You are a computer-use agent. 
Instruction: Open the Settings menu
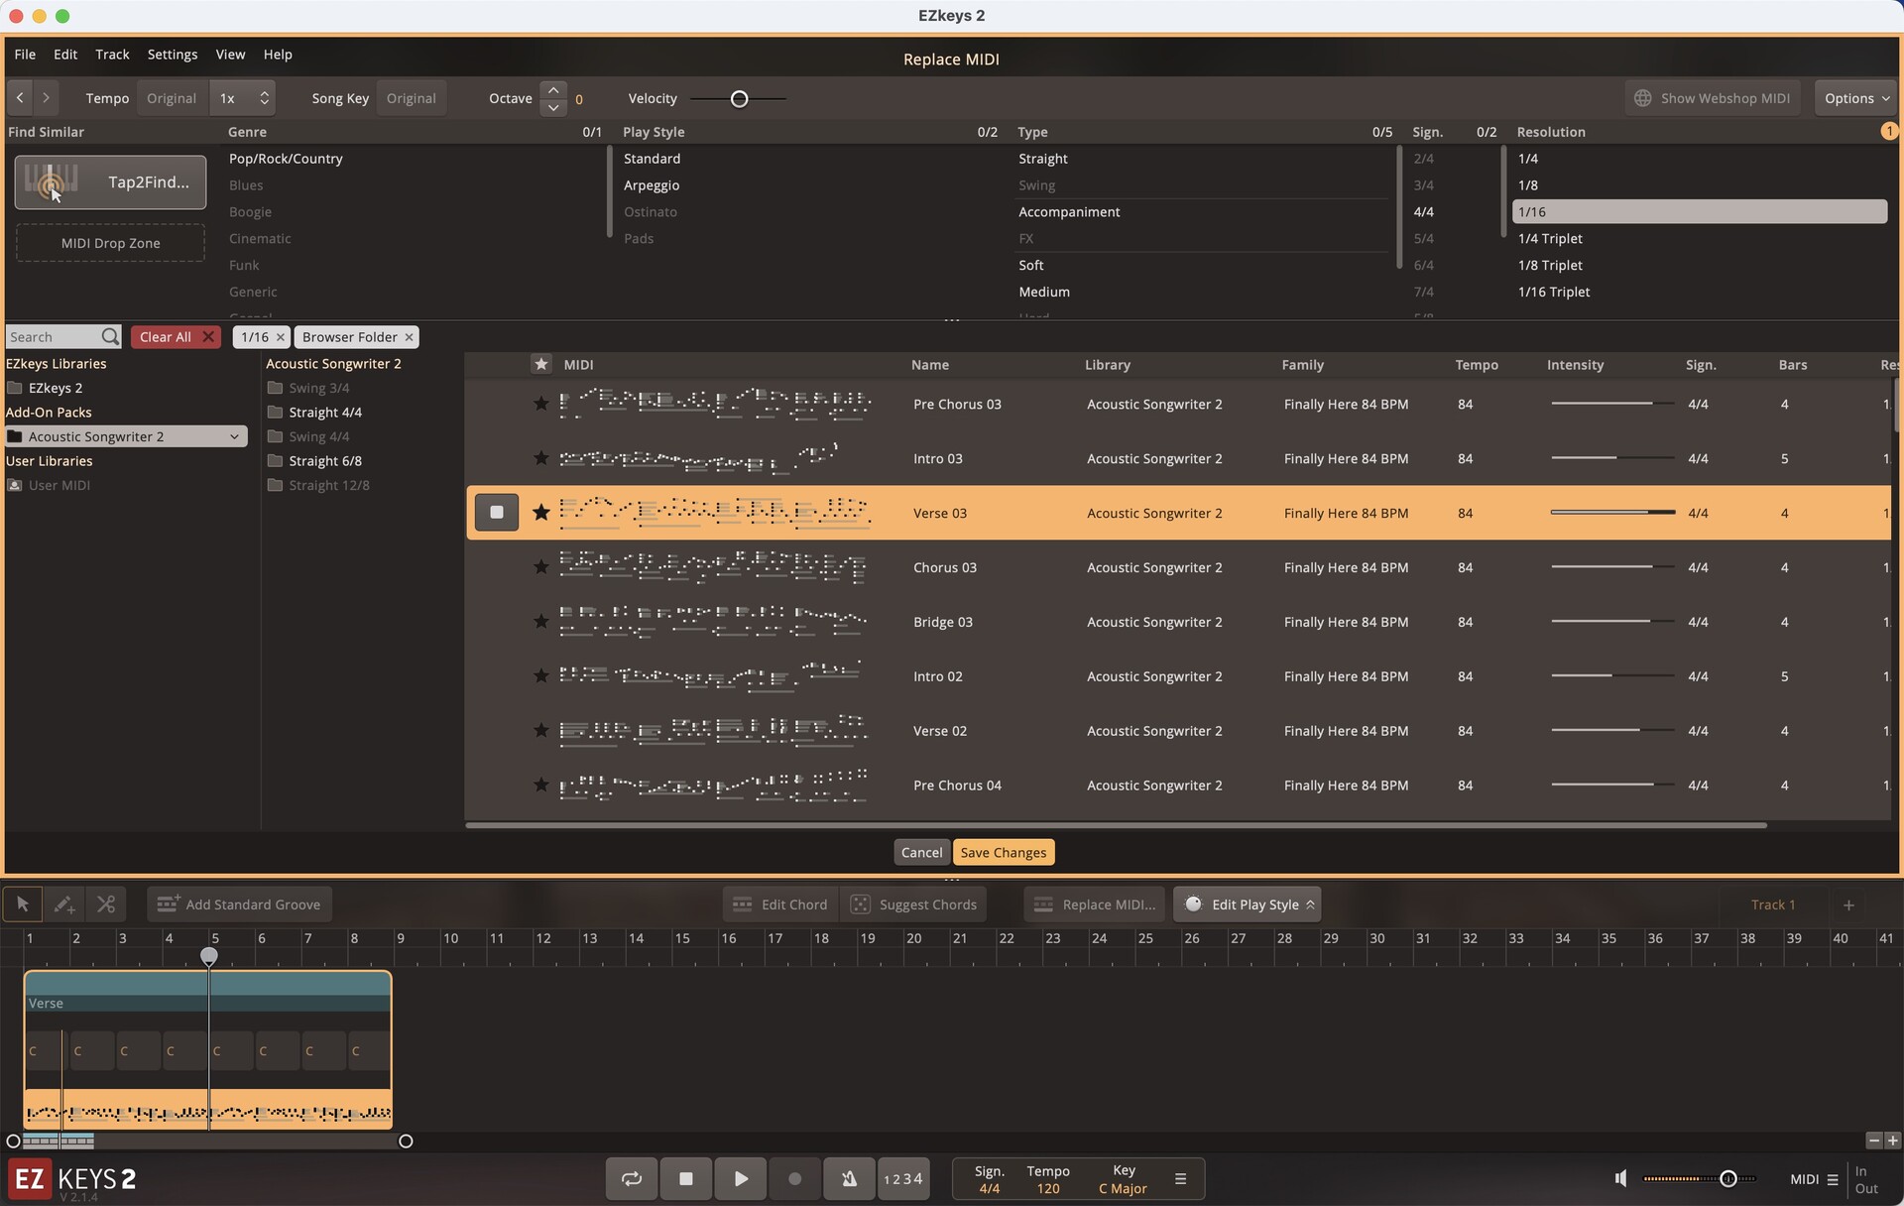tap(172, 55)
